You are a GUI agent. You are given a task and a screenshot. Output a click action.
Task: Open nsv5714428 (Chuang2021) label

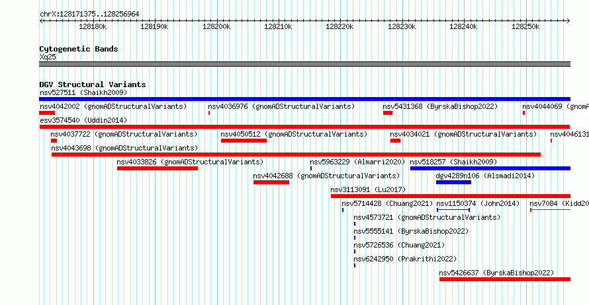coord(387,203)
